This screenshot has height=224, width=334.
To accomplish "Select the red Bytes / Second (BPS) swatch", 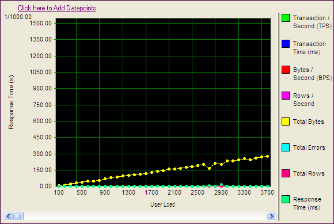I will coord(286,70).
